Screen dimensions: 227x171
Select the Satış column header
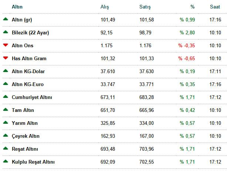[145, 7]
